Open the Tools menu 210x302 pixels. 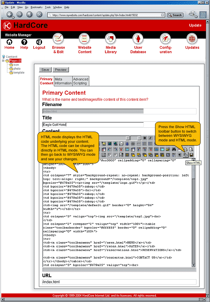point(48,7)
